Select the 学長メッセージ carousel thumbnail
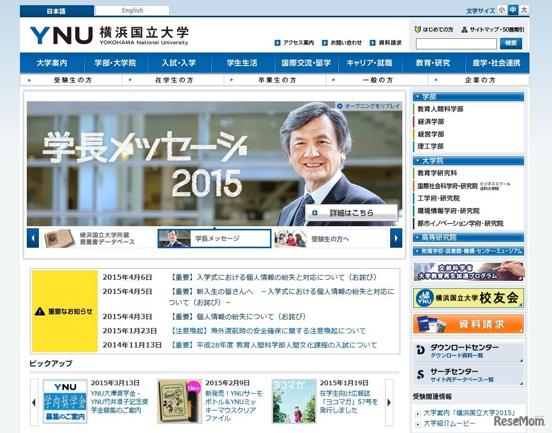 (214, 238)
